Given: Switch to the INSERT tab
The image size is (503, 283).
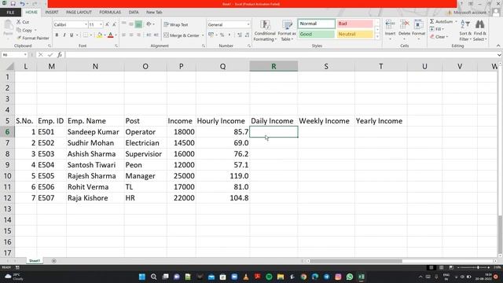Looking at the screenshot, I should pos(52,13).
